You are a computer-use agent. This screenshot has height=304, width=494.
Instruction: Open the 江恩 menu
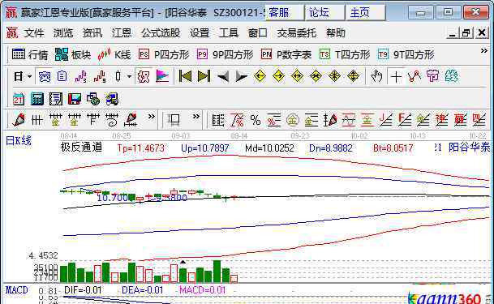point(122,32)
